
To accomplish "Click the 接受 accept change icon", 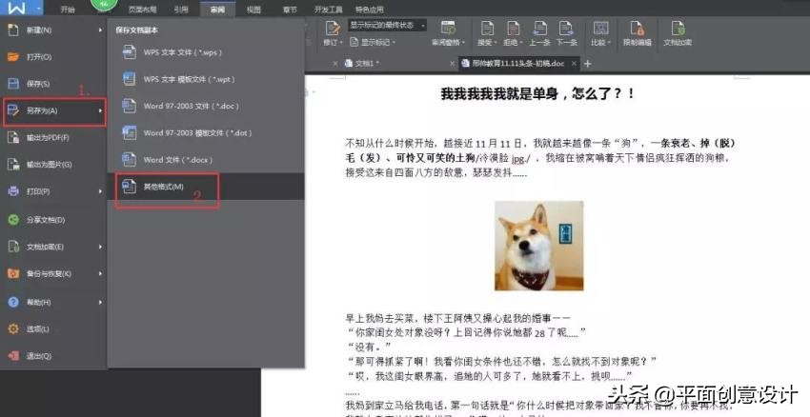I will 487,29.
